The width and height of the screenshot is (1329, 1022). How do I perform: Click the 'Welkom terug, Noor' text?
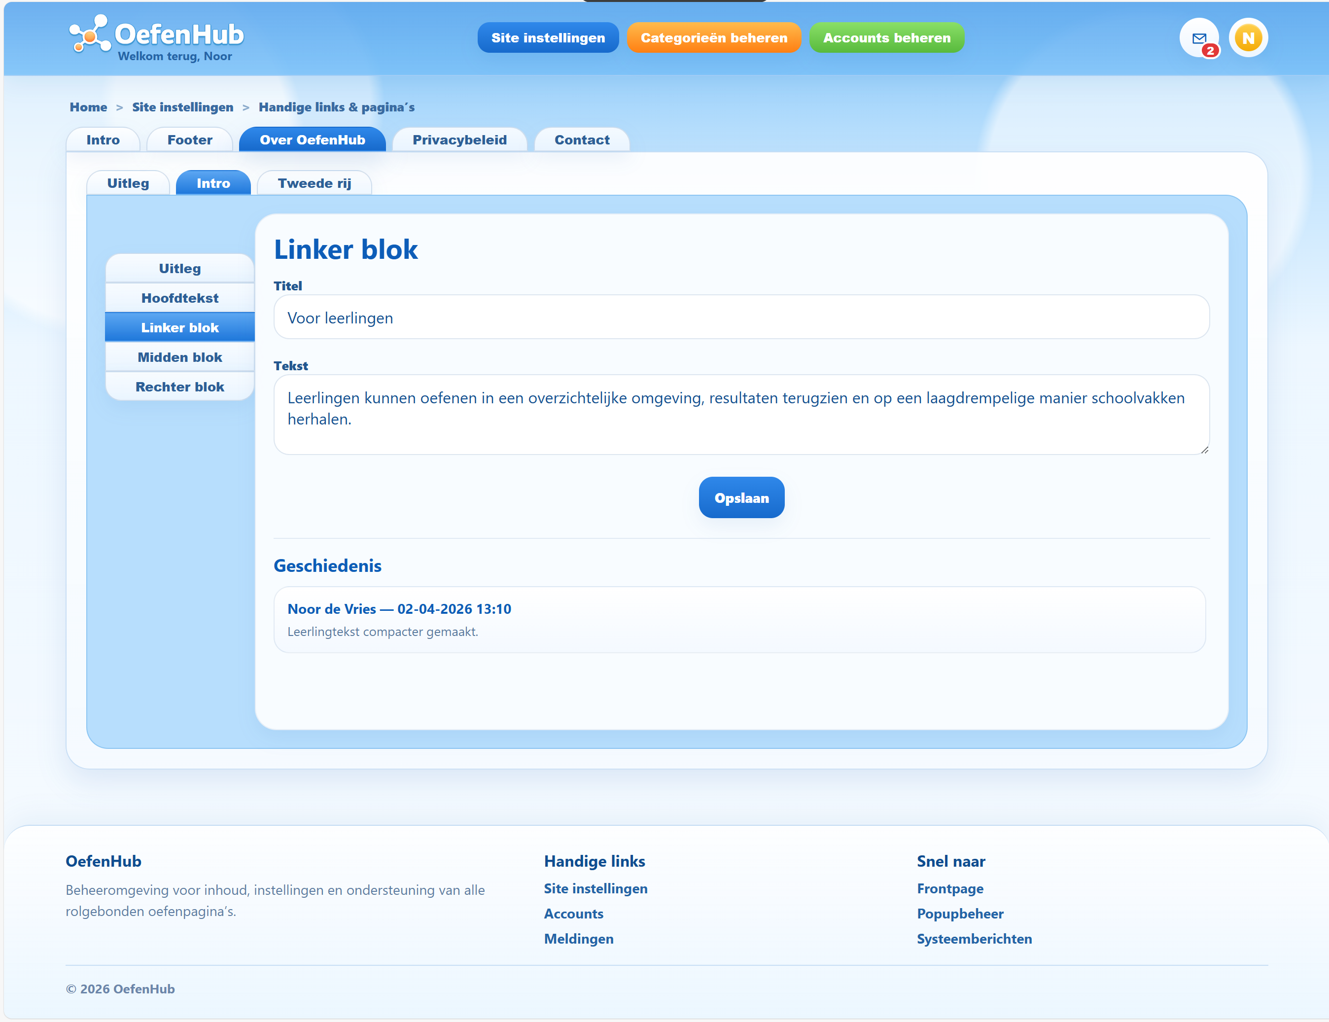175,56
